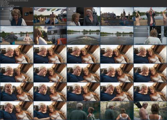
Task: Open last frame of couple lying in camper bed
Action: (50, 110)
